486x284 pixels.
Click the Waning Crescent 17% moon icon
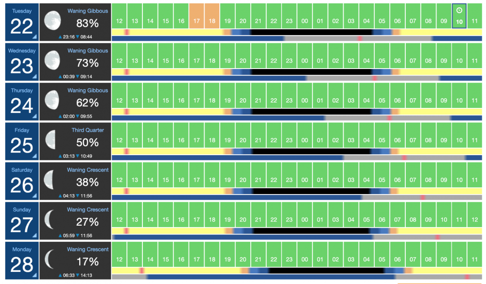click(50, 259)
